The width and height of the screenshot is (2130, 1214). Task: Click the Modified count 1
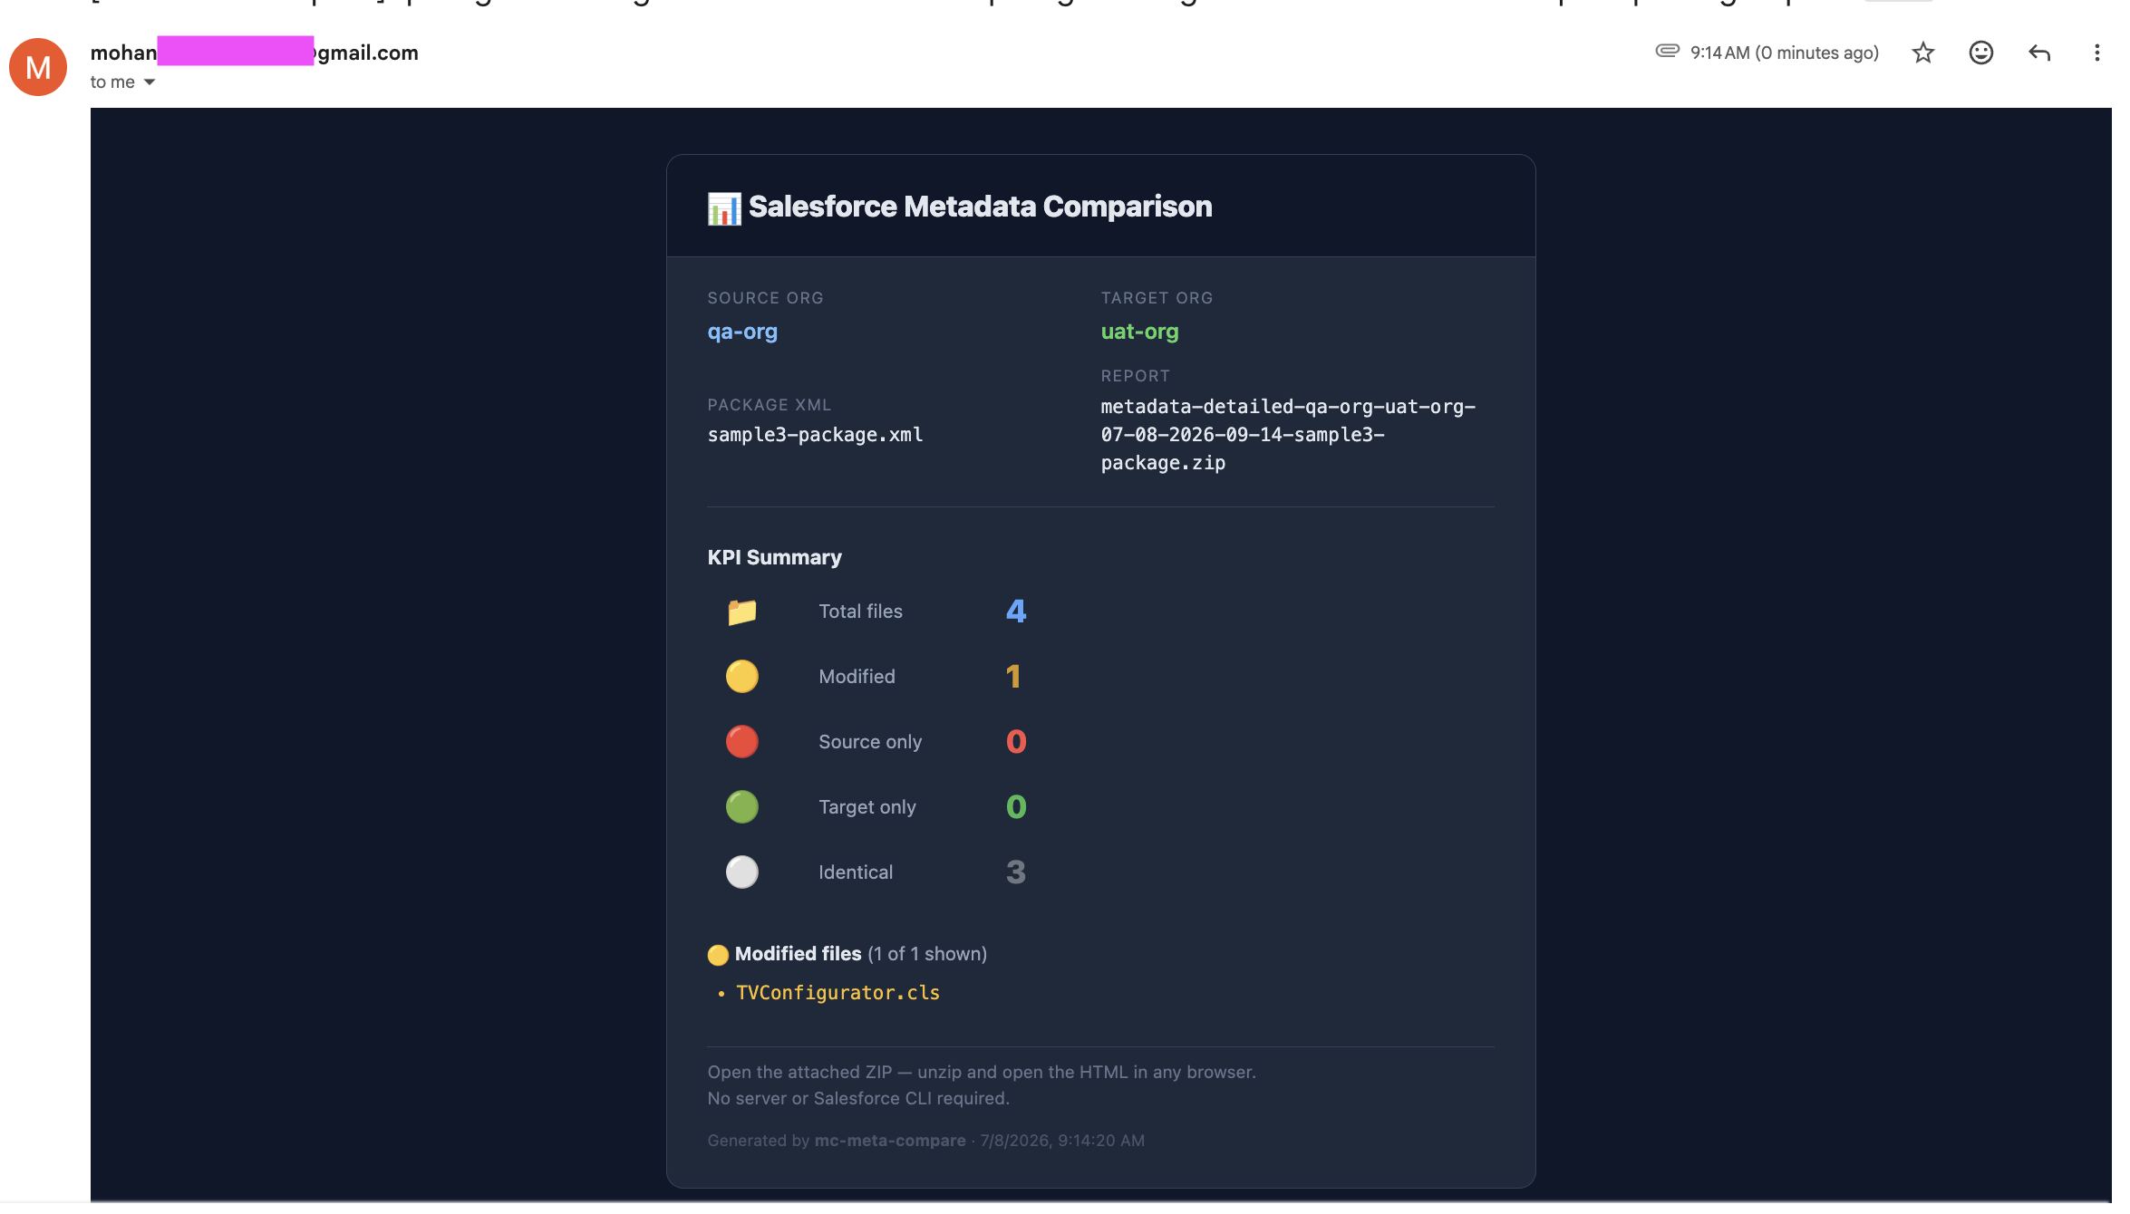pos(1013,677)
